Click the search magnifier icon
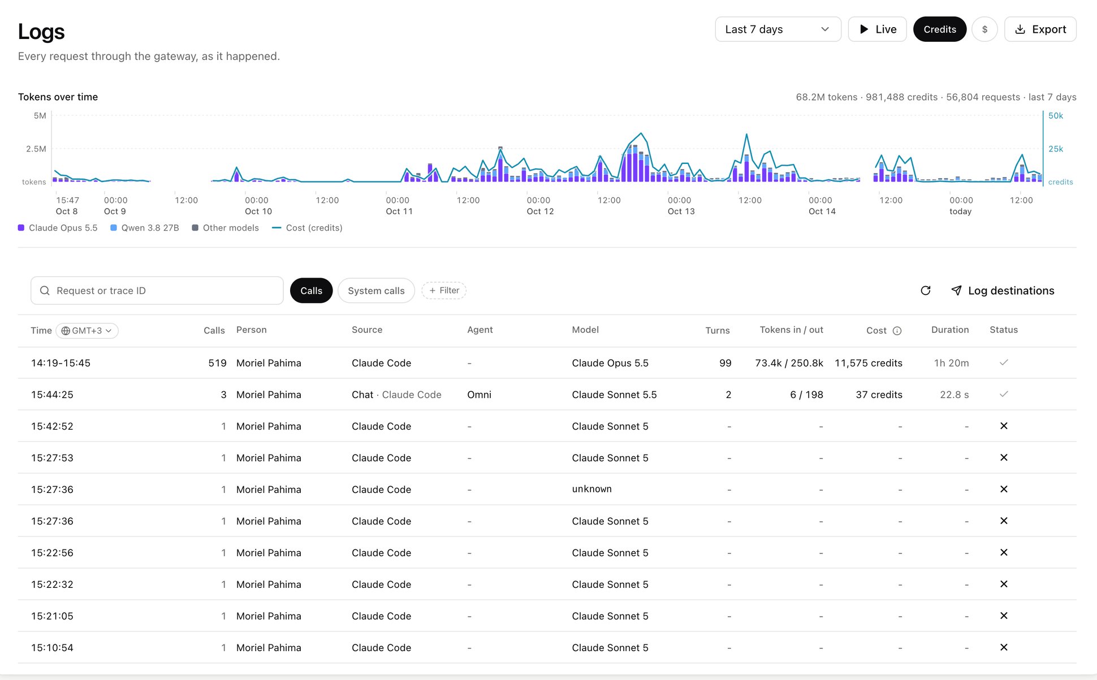 click(45, 291)
